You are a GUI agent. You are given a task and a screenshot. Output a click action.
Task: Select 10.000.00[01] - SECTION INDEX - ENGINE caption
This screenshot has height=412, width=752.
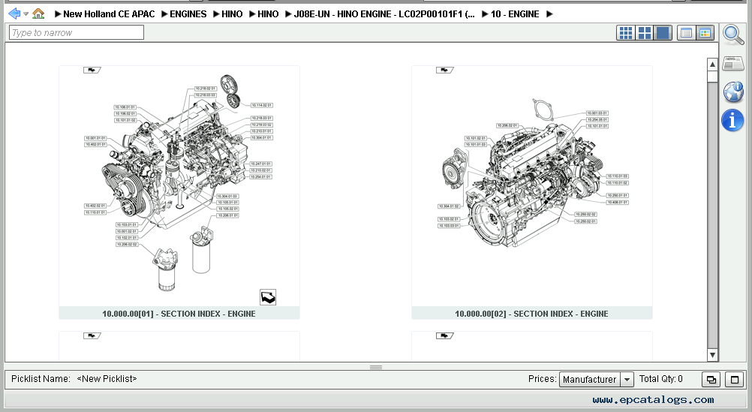(x=179, y=314)
